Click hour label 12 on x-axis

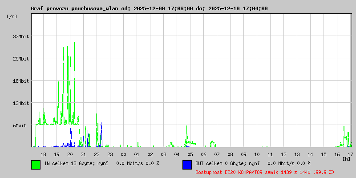283,154
